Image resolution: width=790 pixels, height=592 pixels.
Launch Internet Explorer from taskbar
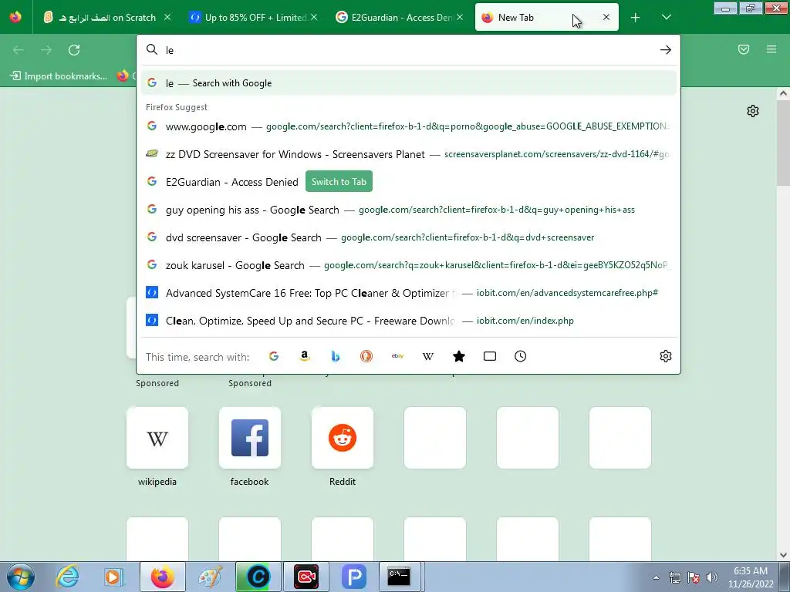click(68, 577)
